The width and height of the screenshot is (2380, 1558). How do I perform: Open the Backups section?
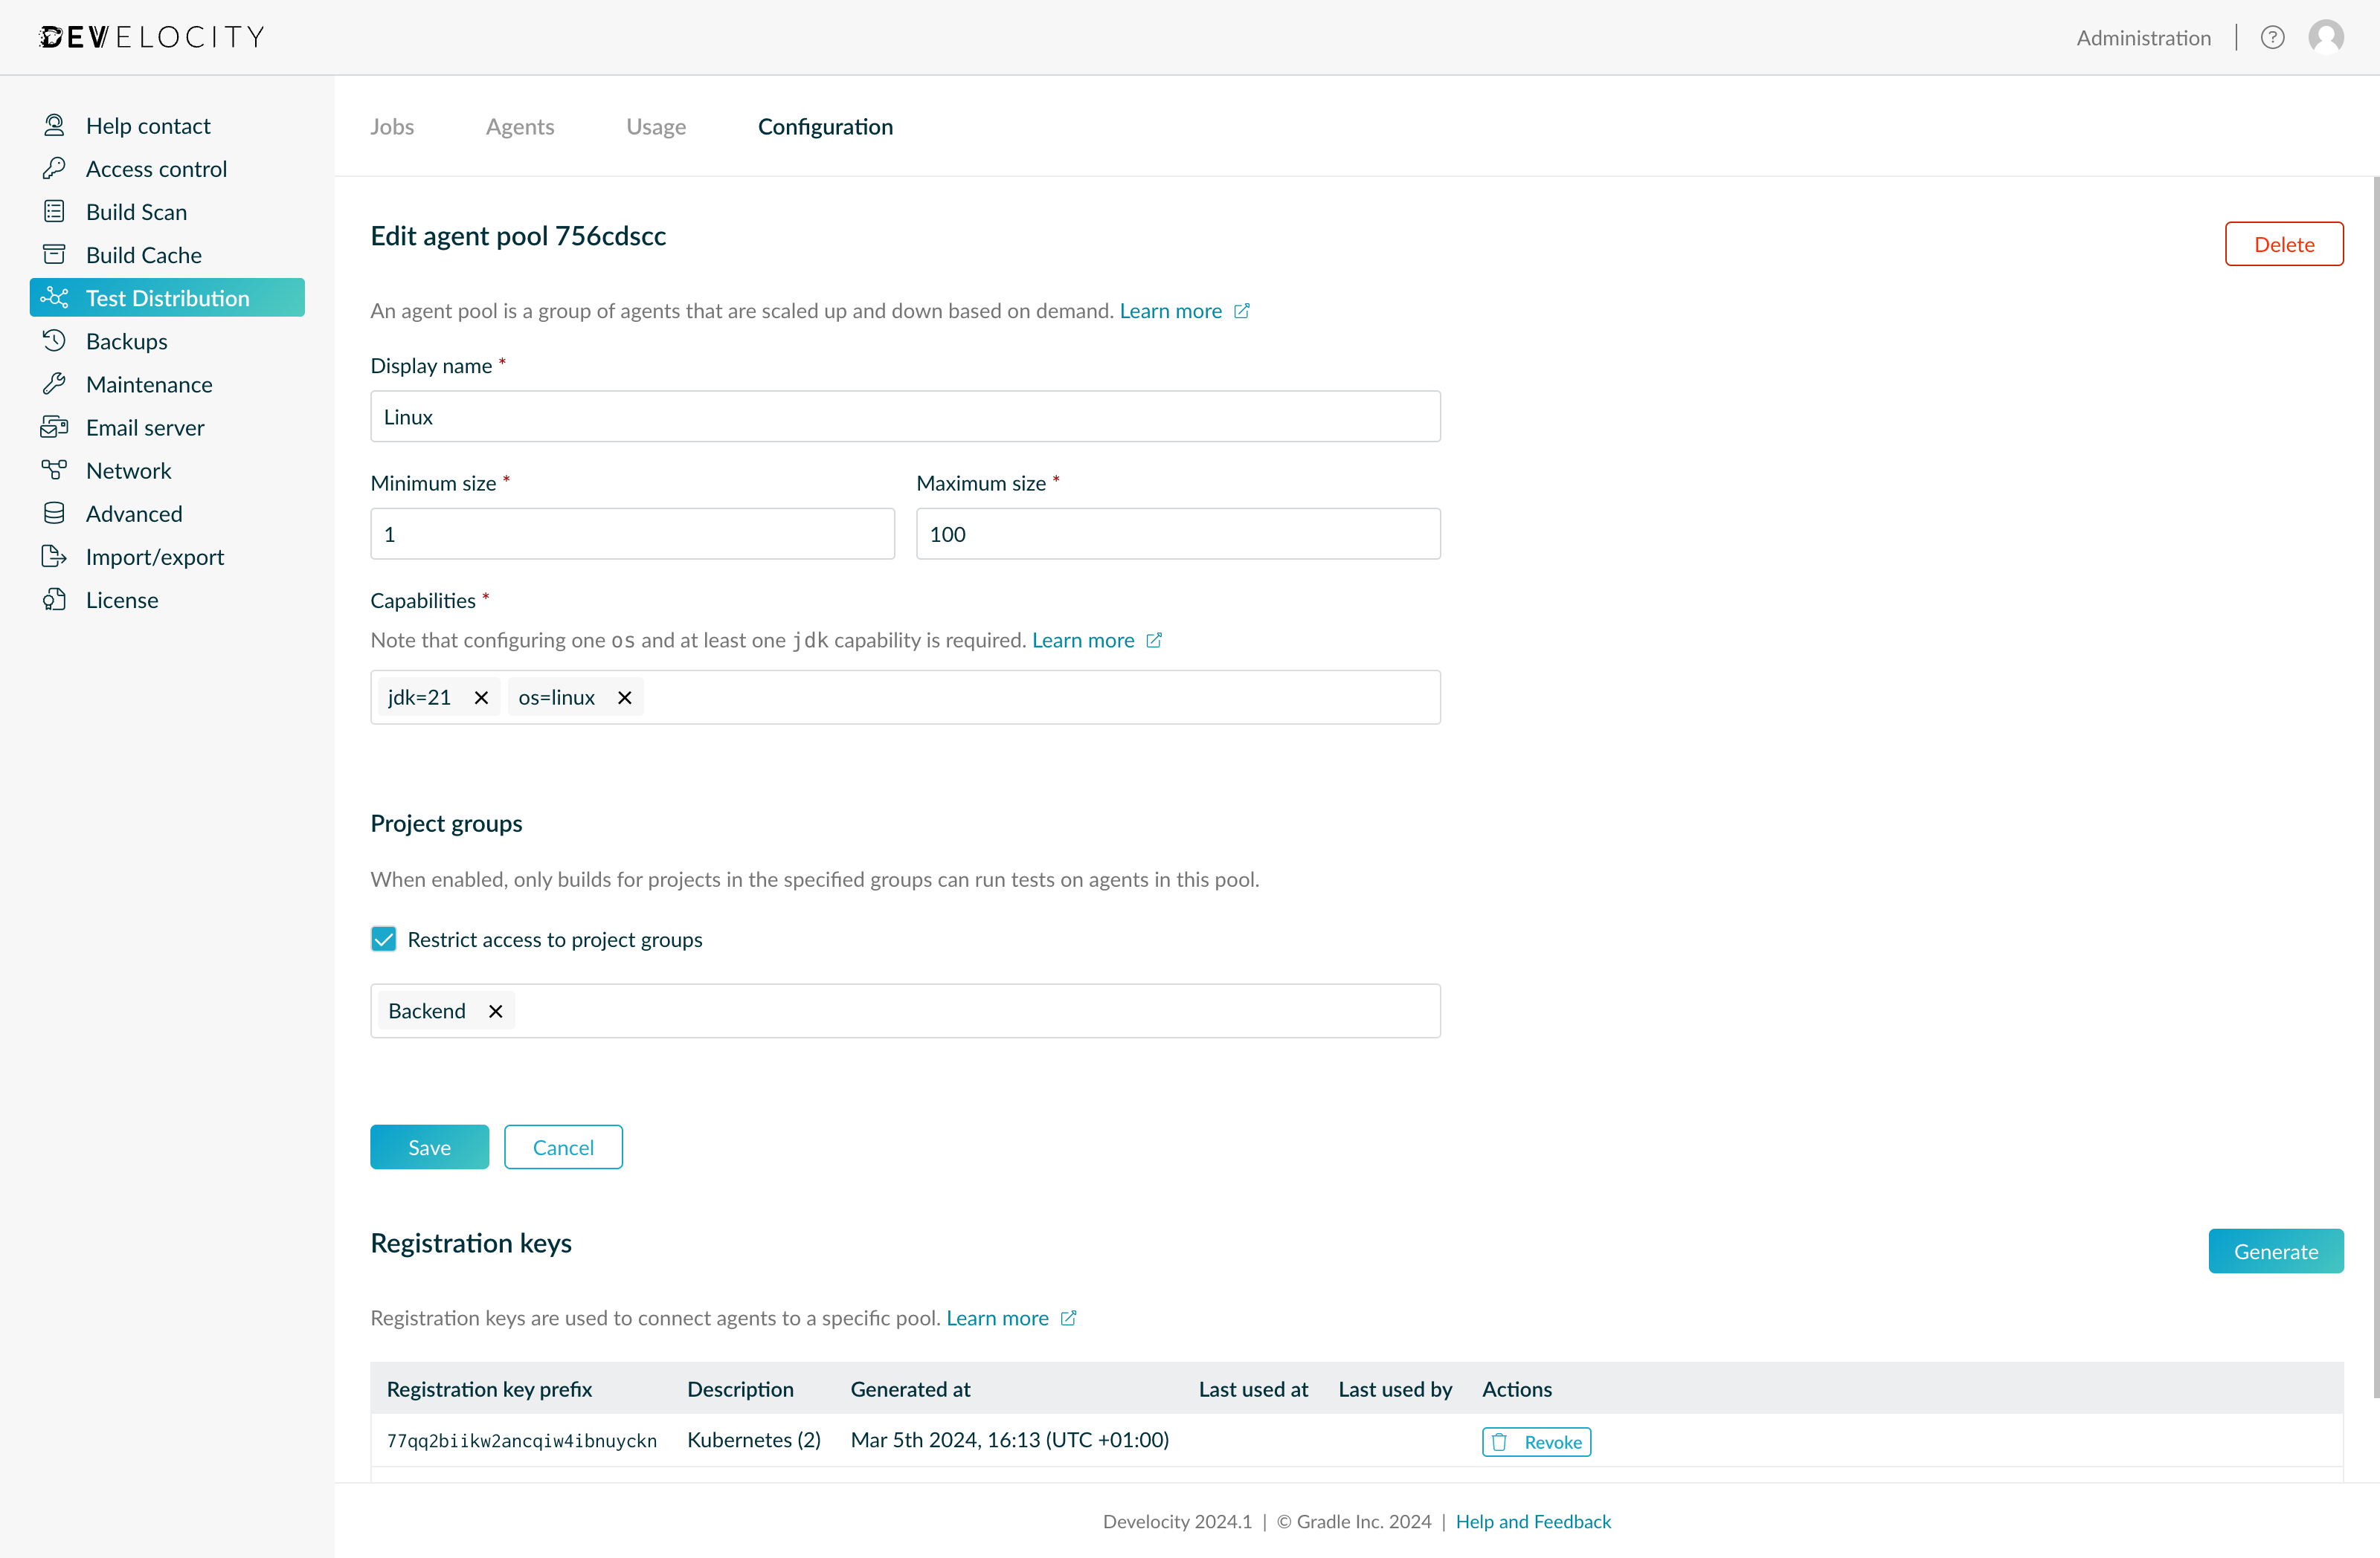coord(126,340)
